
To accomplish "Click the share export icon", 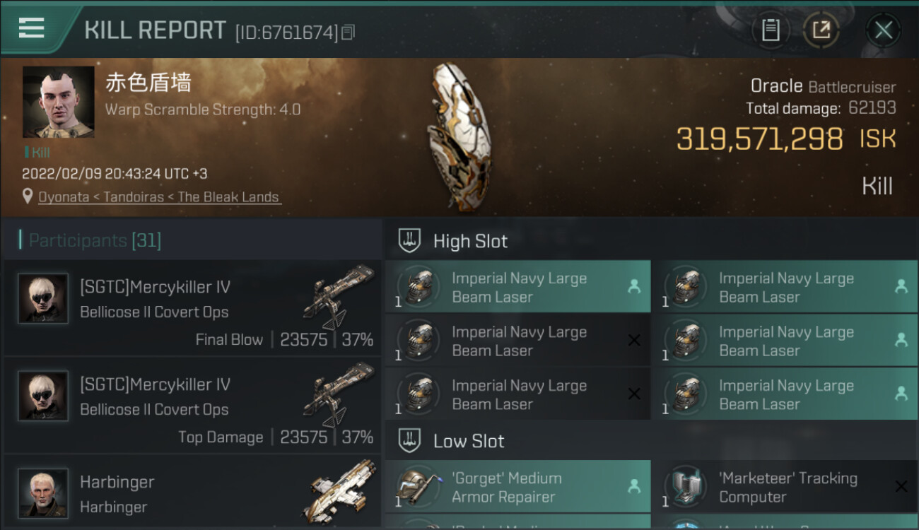I will coord(821,30).
